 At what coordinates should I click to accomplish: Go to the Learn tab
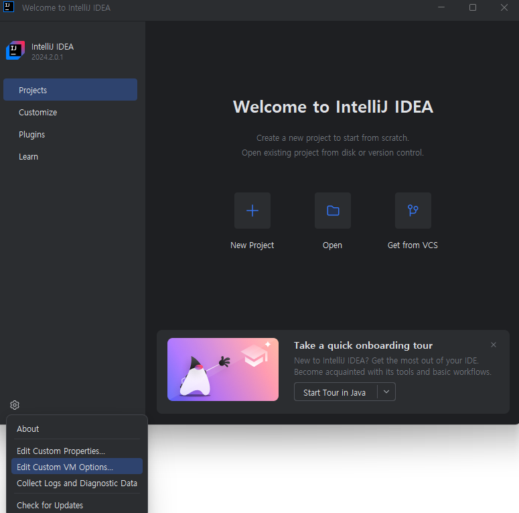[x=70, y=157]
